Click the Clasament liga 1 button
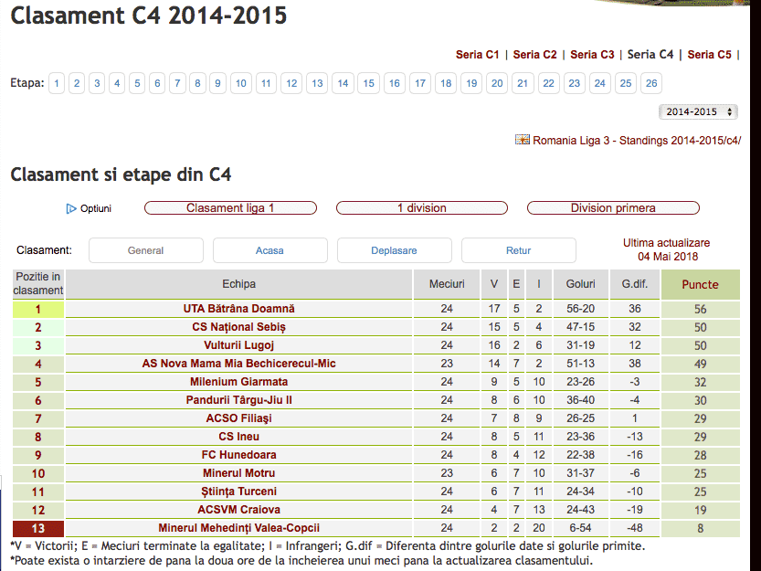 (x=230, y=207)
